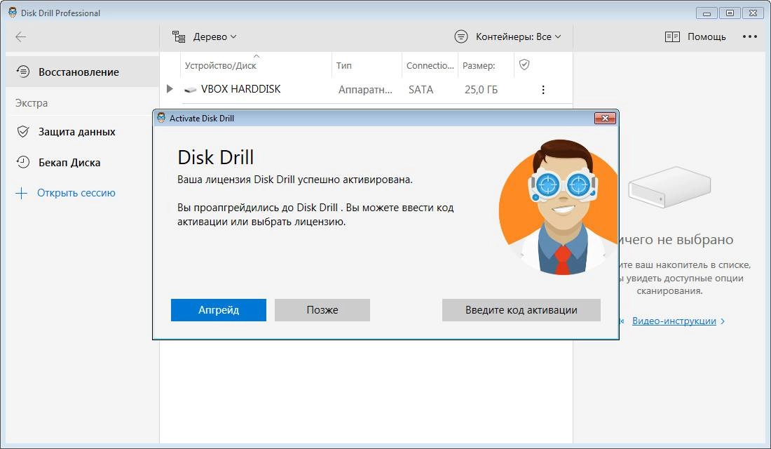Open the three-dot more options menu in the toolbar
The height and width of the screenshot is (449, 771).
point(749,37)
